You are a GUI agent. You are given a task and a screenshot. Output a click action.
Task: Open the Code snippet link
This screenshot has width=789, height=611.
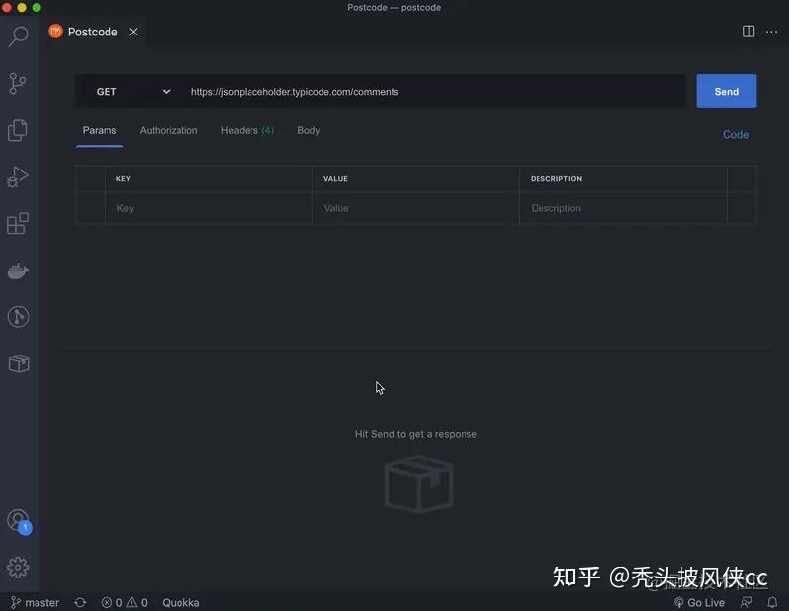pyautogui.click(x=735, y=135)
